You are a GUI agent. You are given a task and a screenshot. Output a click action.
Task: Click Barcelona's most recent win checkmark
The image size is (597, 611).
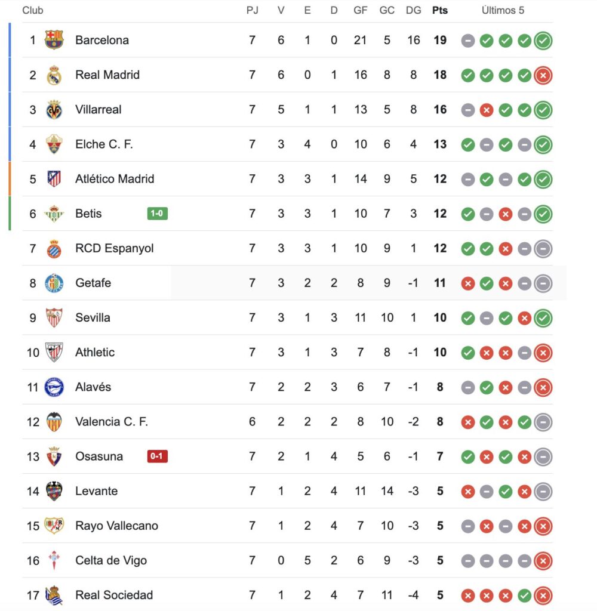coord(543,41)
